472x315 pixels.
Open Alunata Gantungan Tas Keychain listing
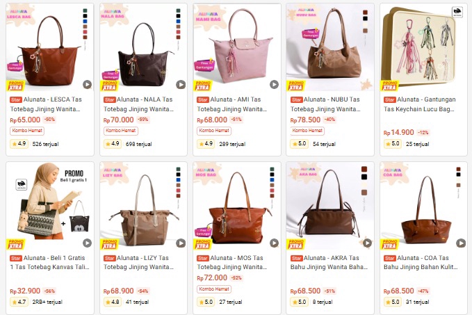tap(420, 104)
